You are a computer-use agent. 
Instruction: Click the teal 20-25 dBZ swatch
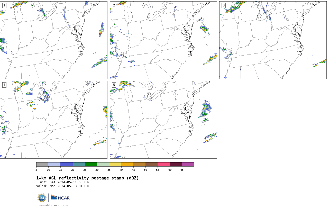point(79,165)
